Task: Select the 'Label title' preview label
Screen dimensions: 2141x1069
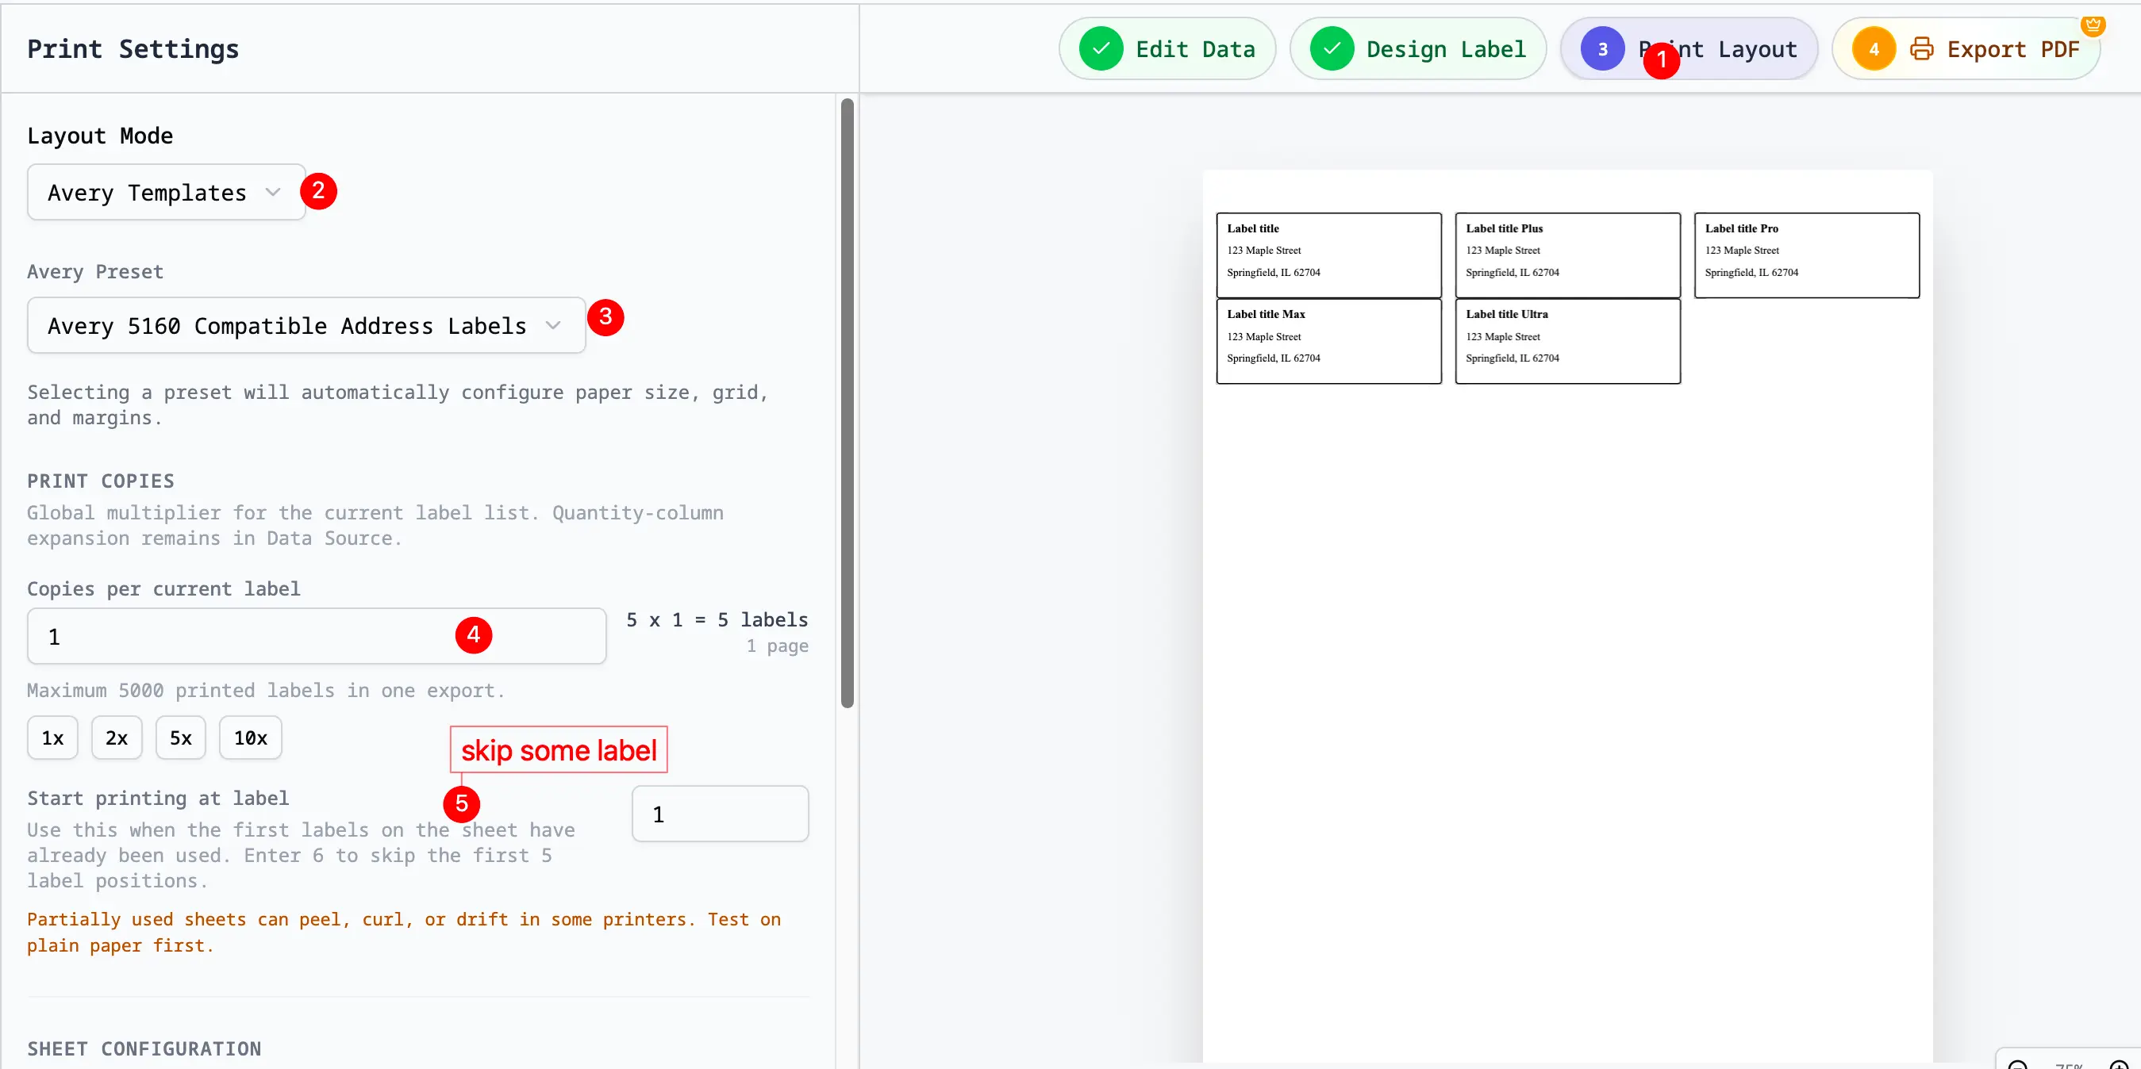Action: (1328, 255)
